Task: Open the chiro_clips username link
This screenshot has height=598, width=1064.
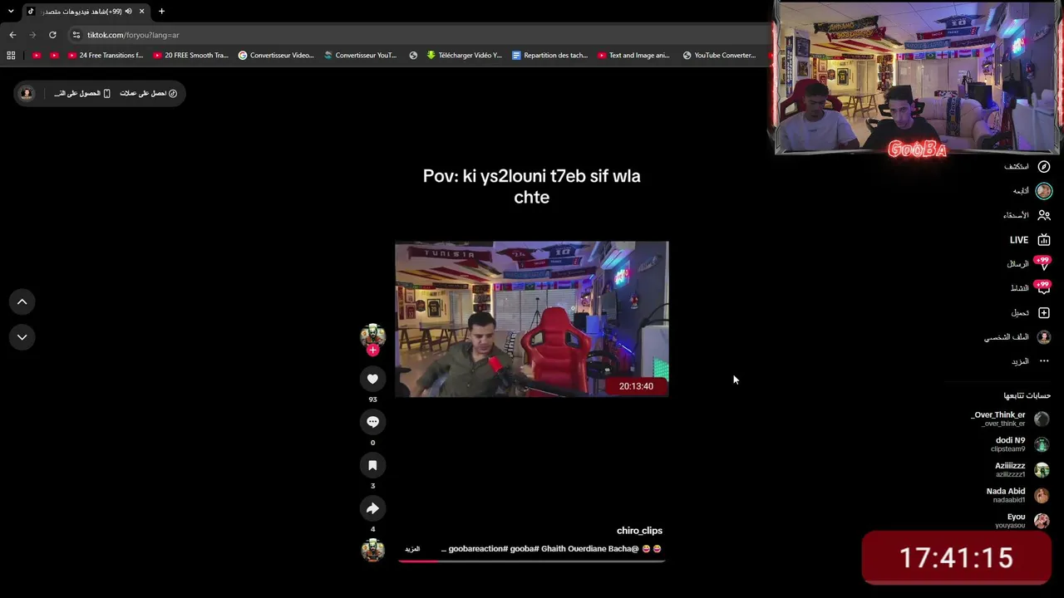Action: 639,531
